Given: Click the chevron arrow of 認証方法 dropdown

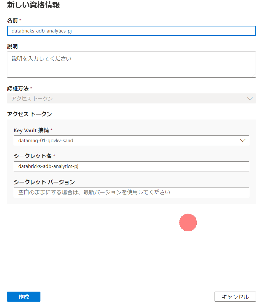Looking at the screenshot, I should 250,98.
